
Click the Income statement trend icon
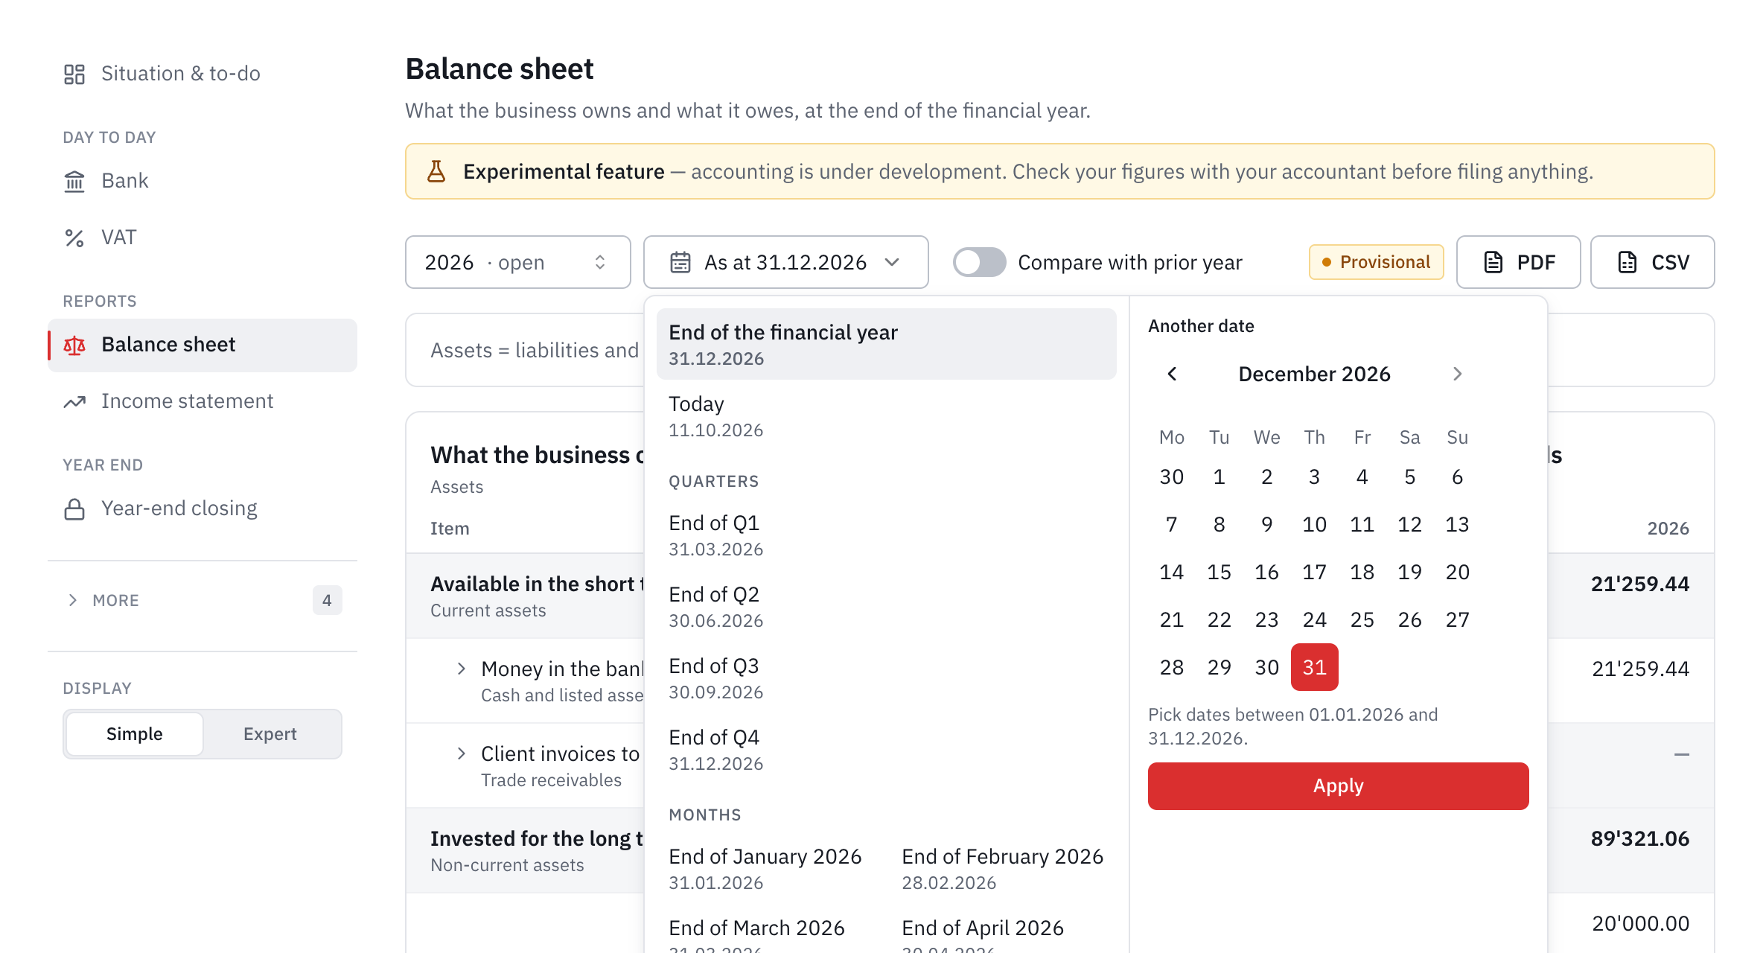pos(74,401)
